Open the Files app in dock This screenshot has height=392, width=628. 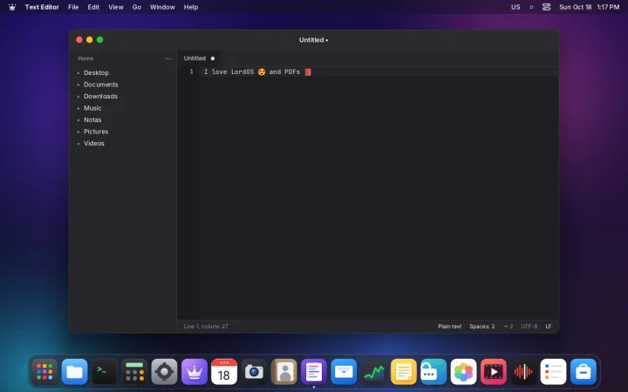pos(74,372)
